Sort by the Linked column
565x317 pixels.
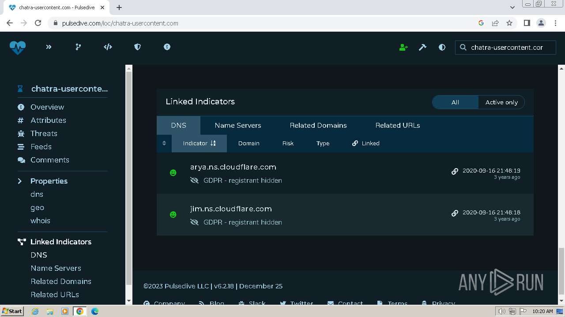coord(366,144)
